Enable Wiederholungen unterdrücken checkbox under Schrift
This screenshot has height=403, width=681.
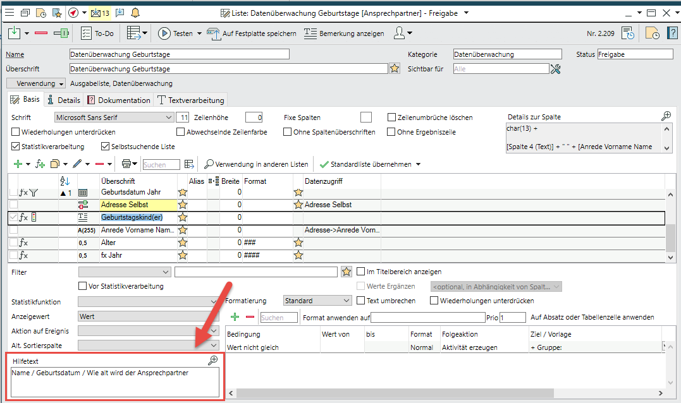[16, 132]
